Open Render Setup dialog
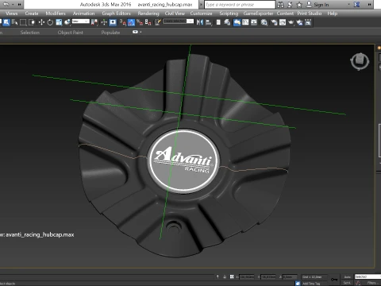The image size is (381, 286). click(x=274, y=22)
